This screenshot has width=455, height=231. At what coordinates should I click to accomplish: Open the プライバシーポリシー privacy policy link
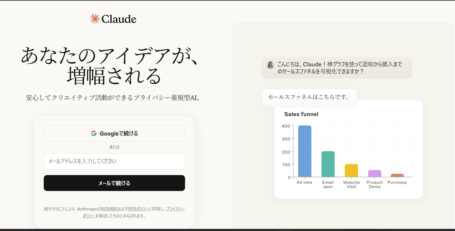(x=175, y=209)
